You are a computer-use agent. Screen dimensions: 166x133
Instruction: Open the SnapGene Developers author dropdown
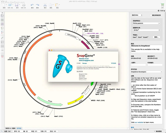tap(146, 72)
